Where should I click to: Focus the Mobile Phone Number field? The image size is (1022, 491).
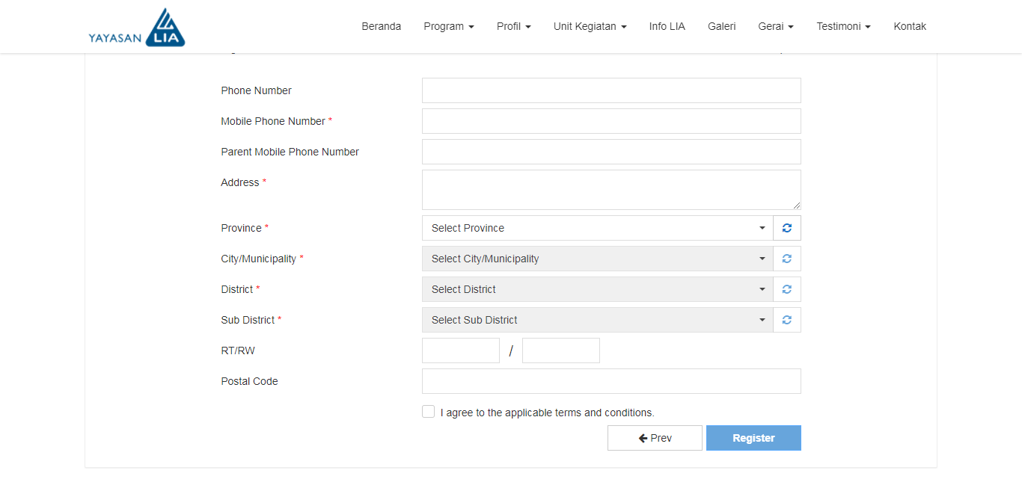[x=611, y=121]
